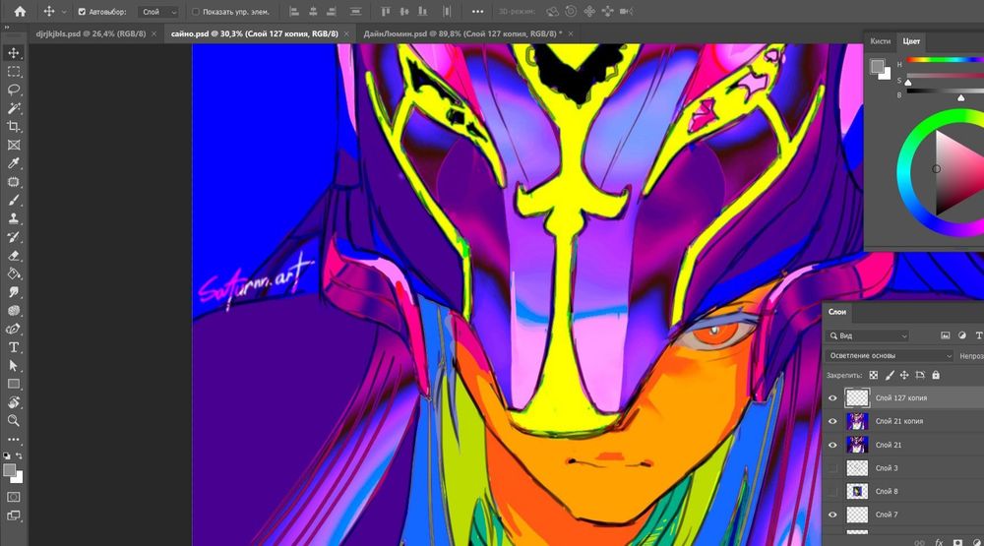Select the Eraser tool
Viewport: 984px width, 546px height.
click(14, 256)
